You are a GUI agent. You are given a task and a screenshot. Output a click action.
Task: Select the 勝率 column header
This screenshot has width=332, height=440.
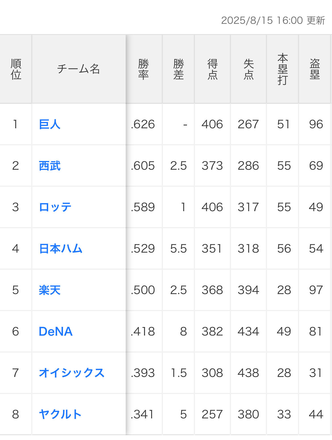coord(144,69)
